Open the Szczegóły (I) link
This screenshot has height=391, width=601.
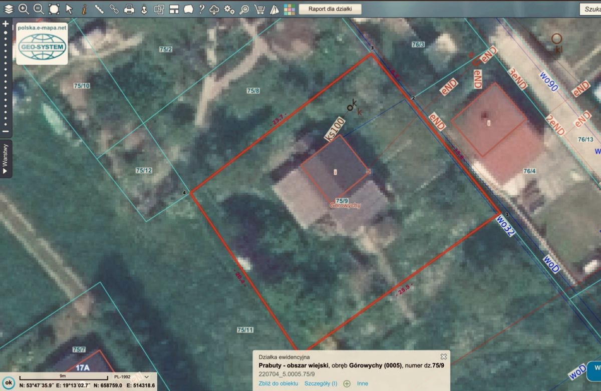321,383
